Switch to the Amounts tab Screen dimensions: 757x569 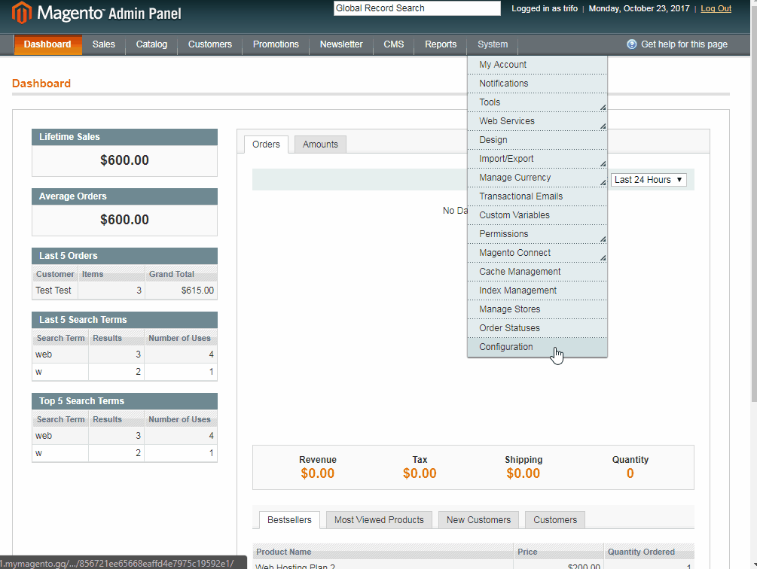[x=319, y=144]
